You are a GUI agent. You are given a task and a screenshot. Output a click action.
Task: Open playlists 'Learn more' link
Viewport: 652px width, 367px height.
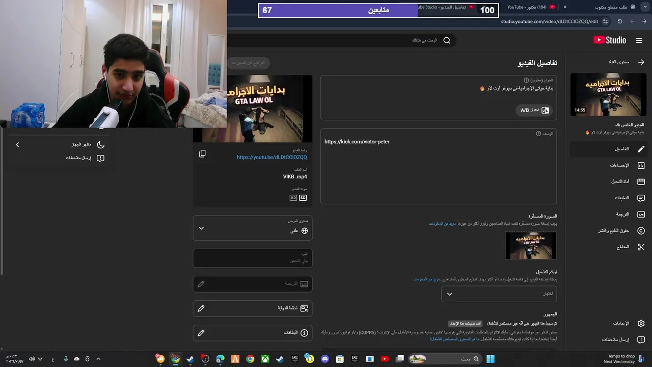point(426,279)
